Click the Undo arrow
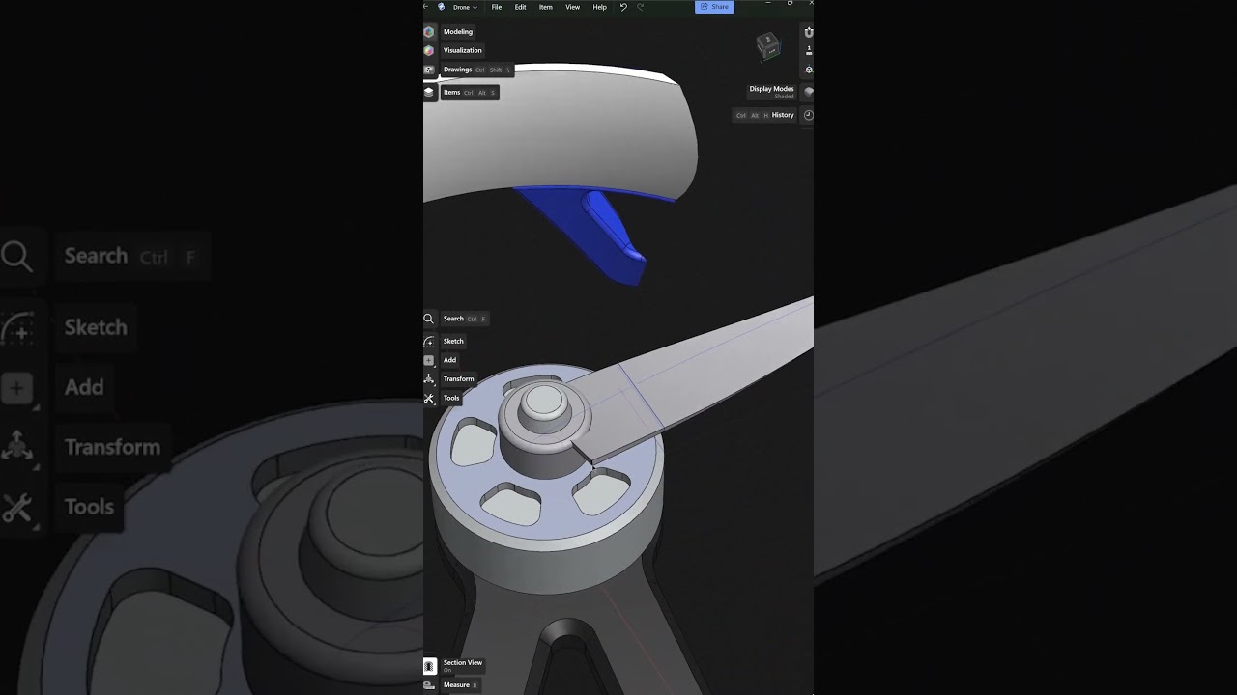The height and width of the screenshot is (695, 1237). click(x=623, y=7)
